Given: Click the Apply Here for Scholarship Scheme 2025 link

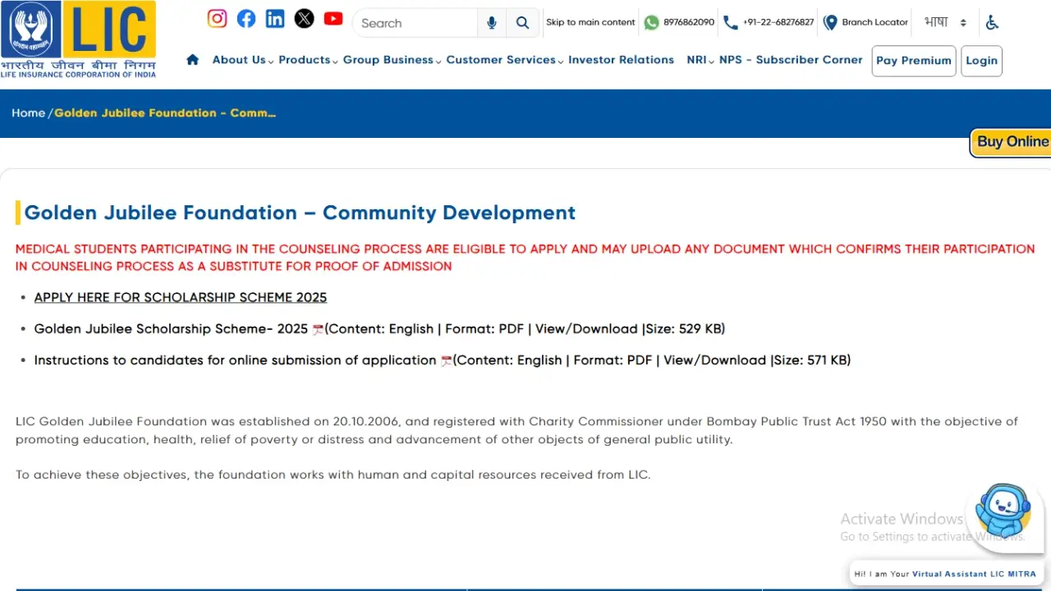Looking at the screenshot, I should (181, 298).
